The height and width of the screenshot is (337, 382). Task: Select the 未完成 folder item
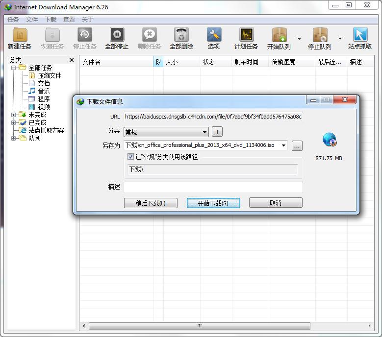coord(37,115)
